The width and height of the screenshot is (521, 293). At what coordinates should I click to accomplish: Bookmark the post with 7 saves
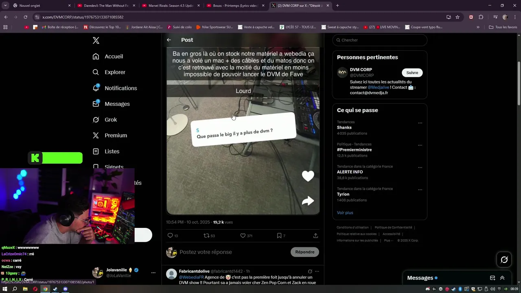pyautogui.click(x=281, y=236)
